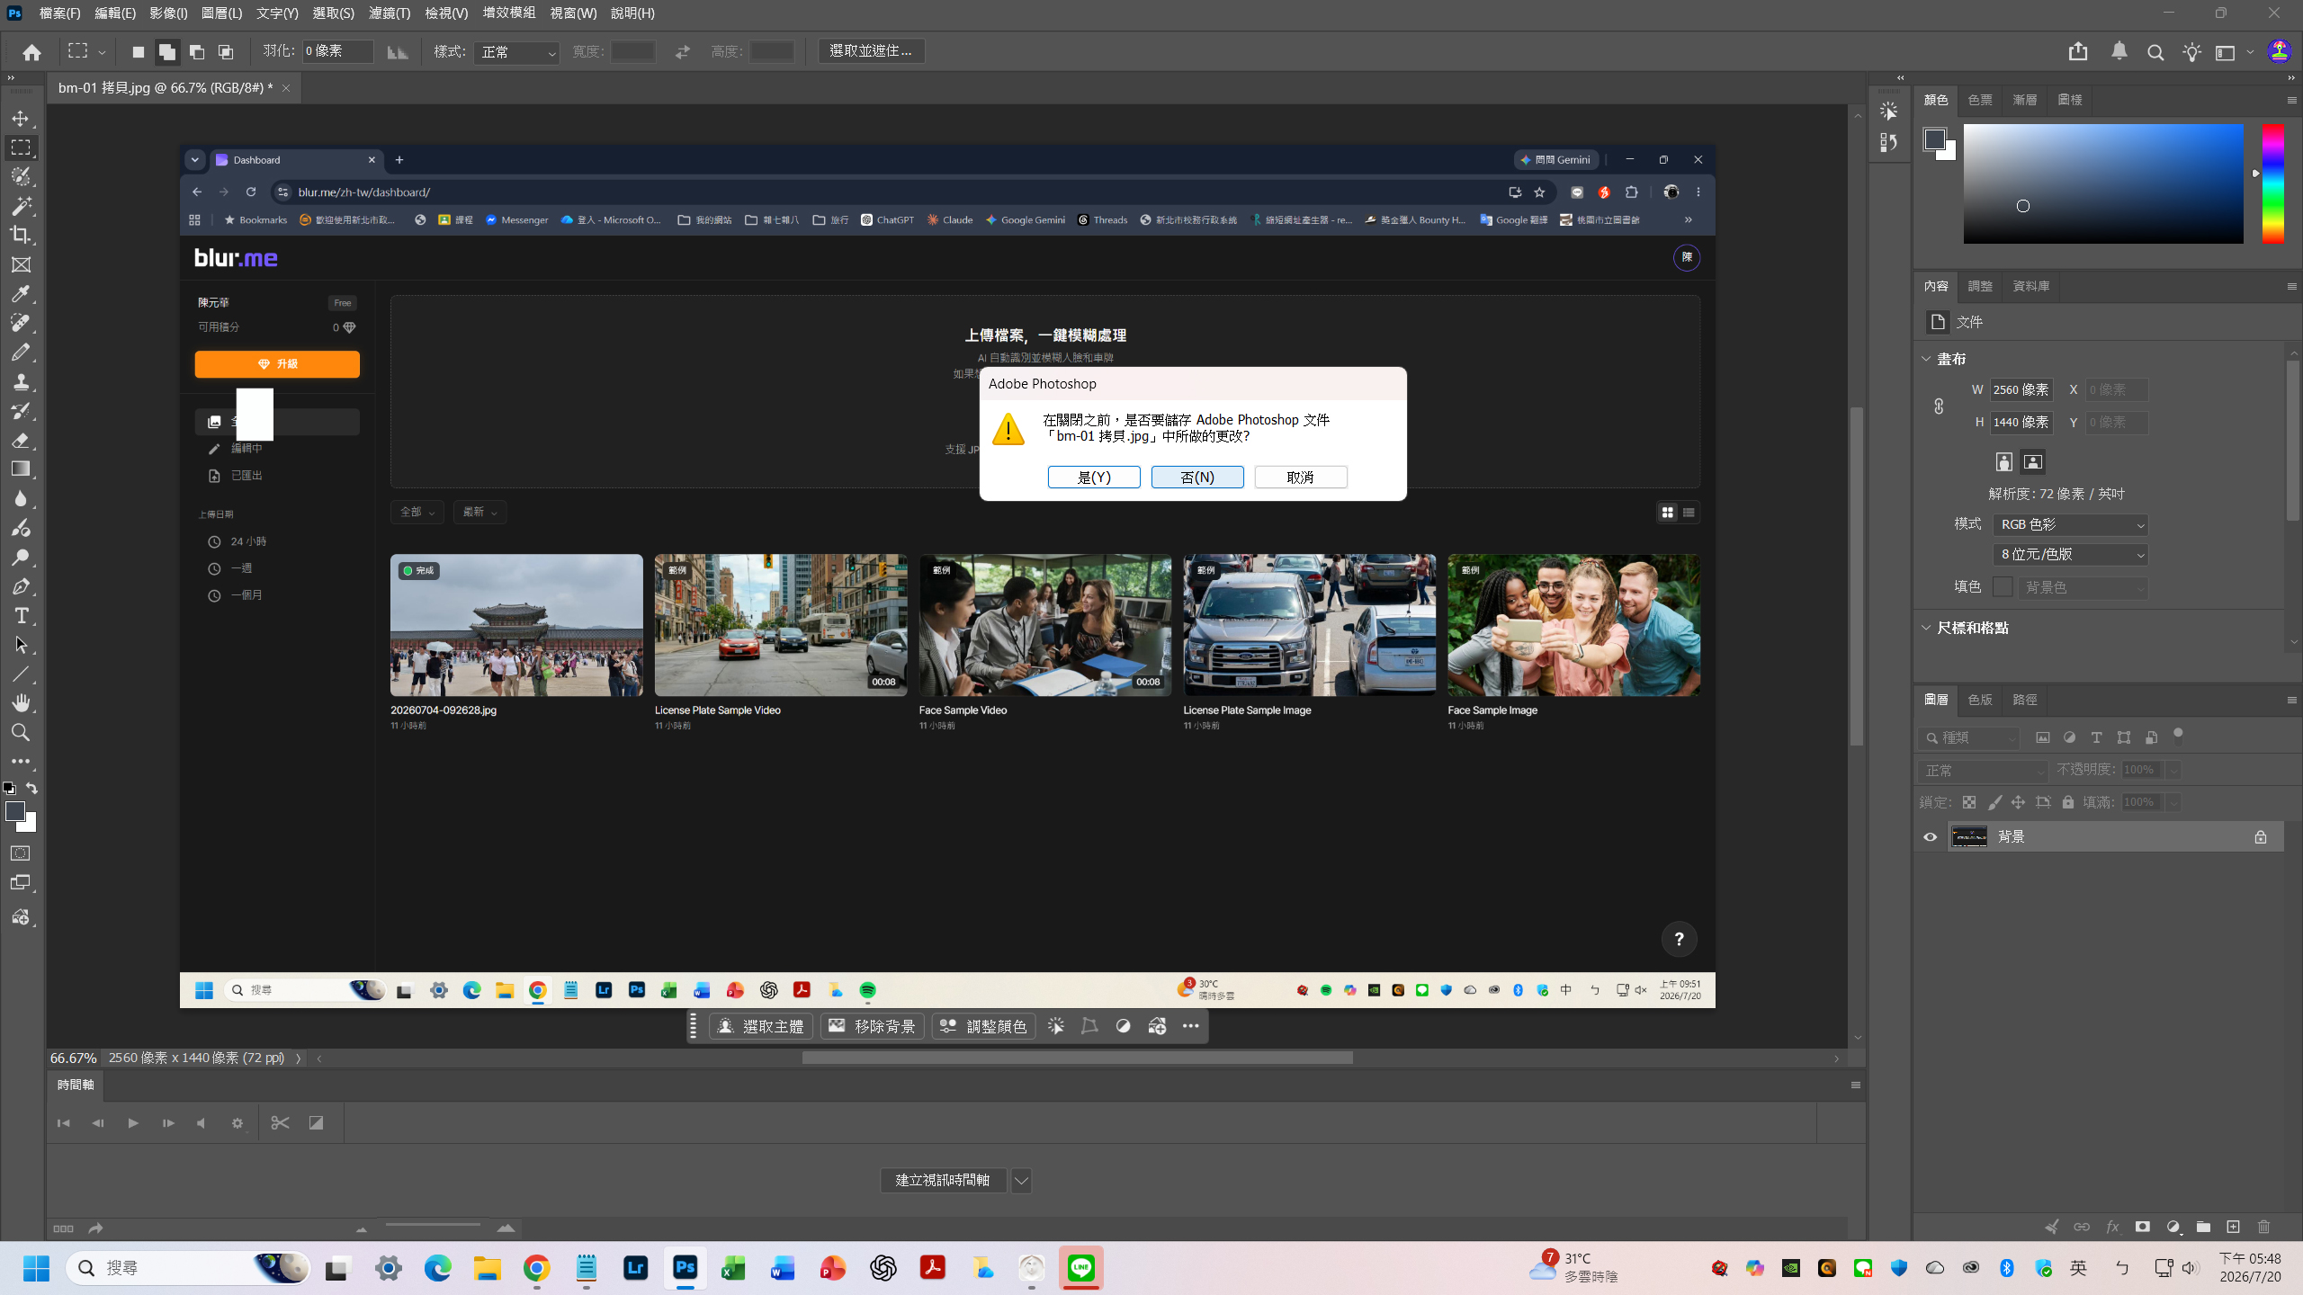Click 否(N) in the save dialog
2303x1295 pixels.
tap(1197, 478)
